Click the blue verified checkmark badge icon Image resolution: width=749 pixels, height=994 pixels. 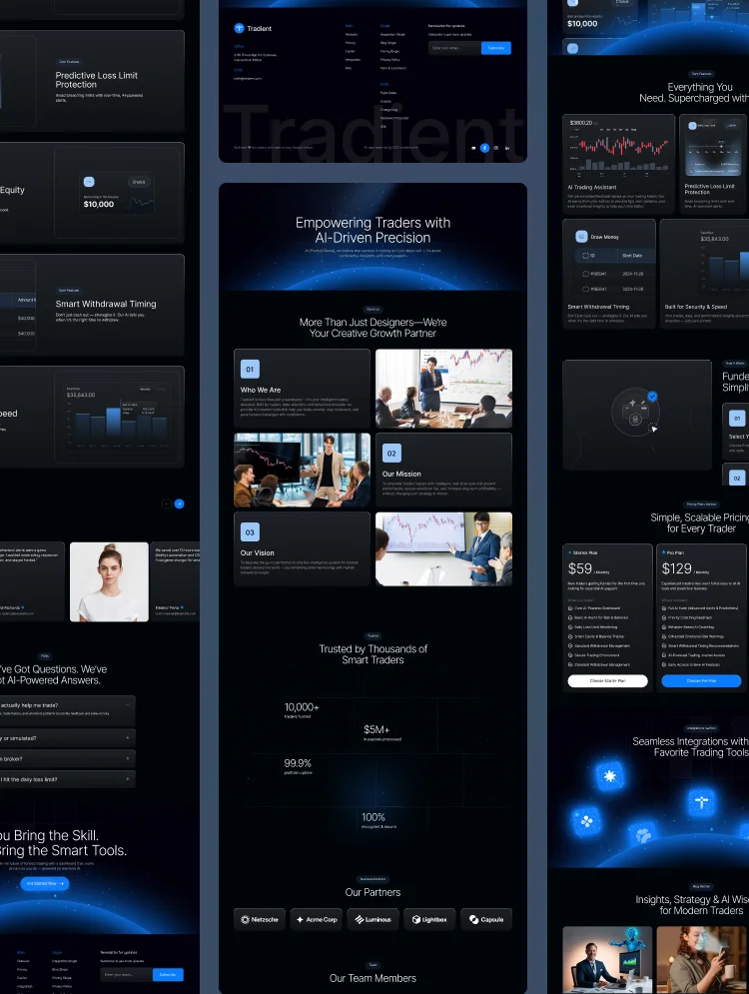pos(653,397)
